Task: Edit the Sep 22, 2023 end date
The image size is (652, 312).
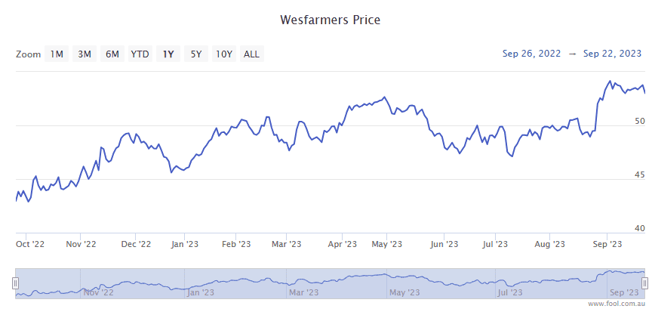Action: 613,54
